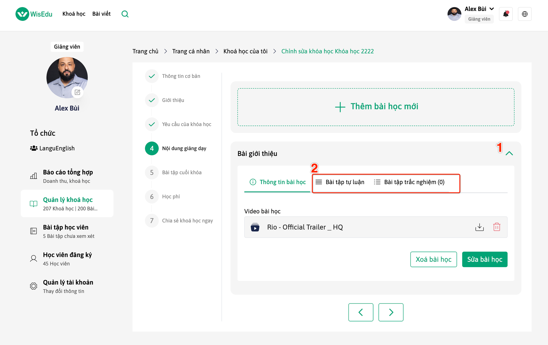Screen dimensions: 548x345
Task: Select step 5 Bài tập cuối khóa
Action: 182,172
